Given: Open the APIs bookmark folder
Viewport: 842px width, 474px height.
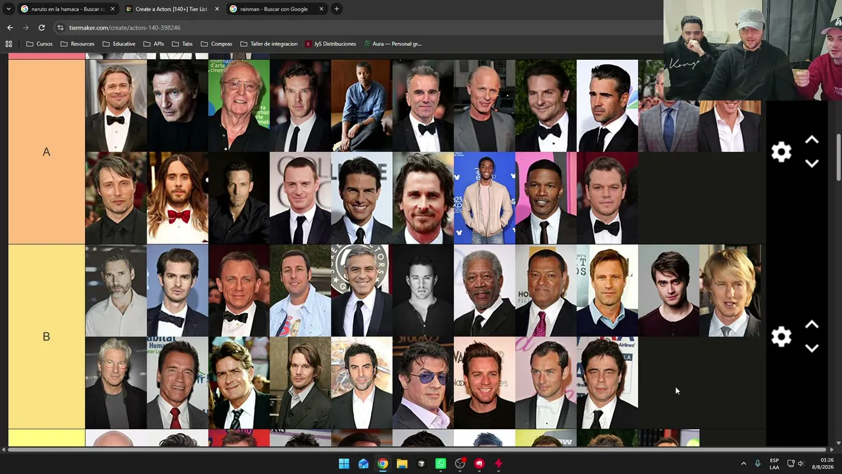Looking at the screenshot, I should coord(154,44).
